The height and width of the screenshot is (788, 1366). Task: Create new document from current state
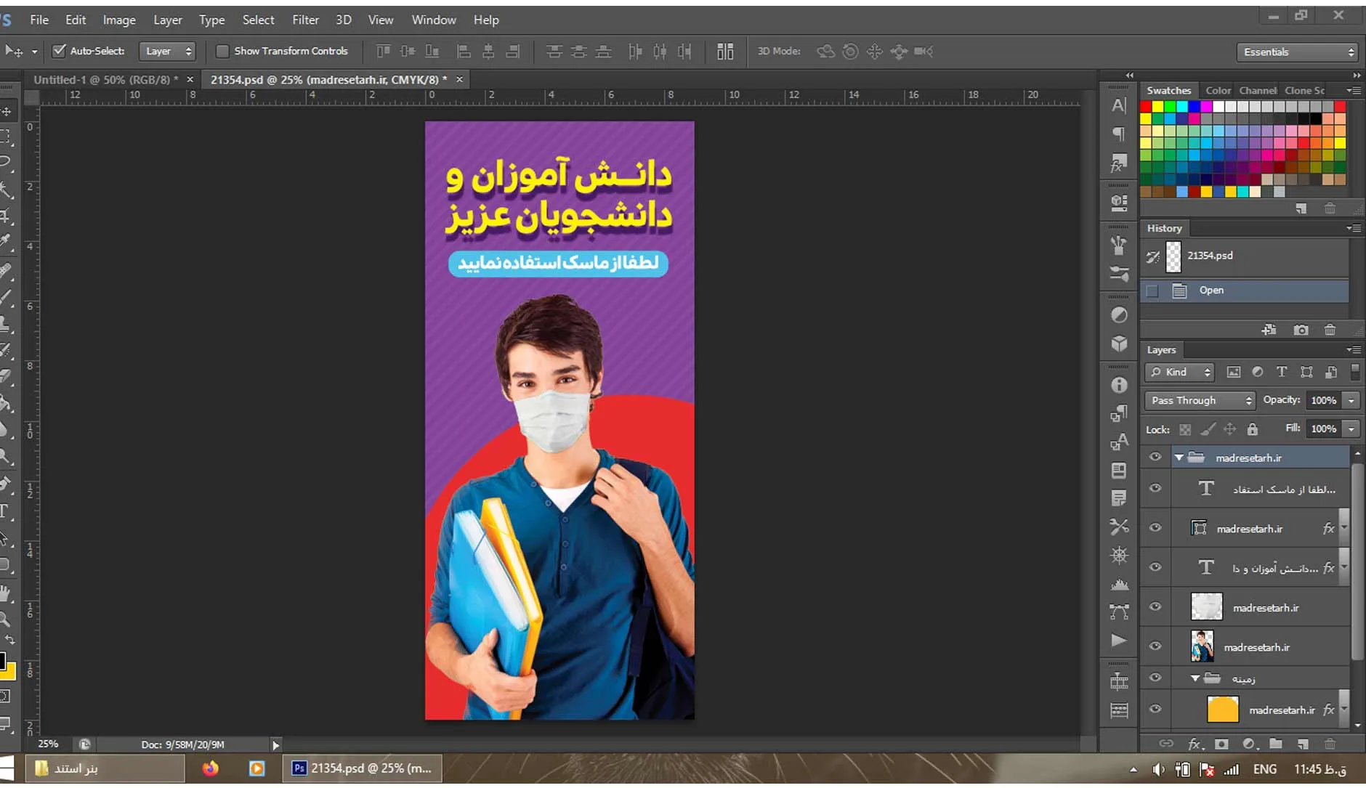tap(1269, 330)
